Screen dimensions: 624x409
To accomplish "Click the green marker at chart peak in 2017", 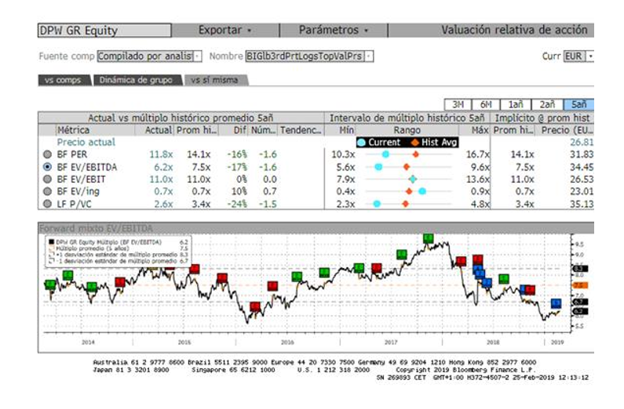I will pos(429,238).
